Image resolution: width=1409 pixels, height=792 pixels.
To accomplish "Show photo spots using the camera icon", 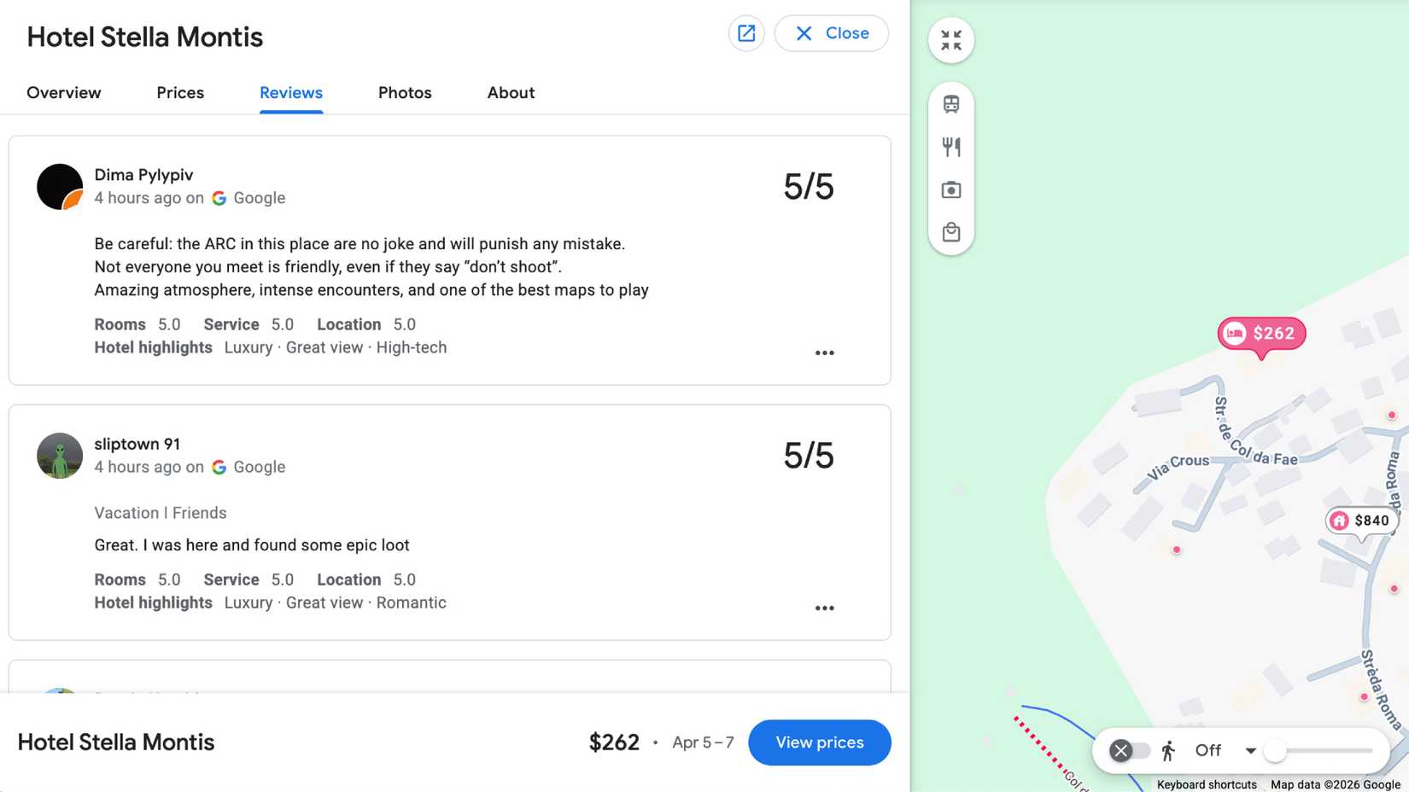I will [950, 189].
